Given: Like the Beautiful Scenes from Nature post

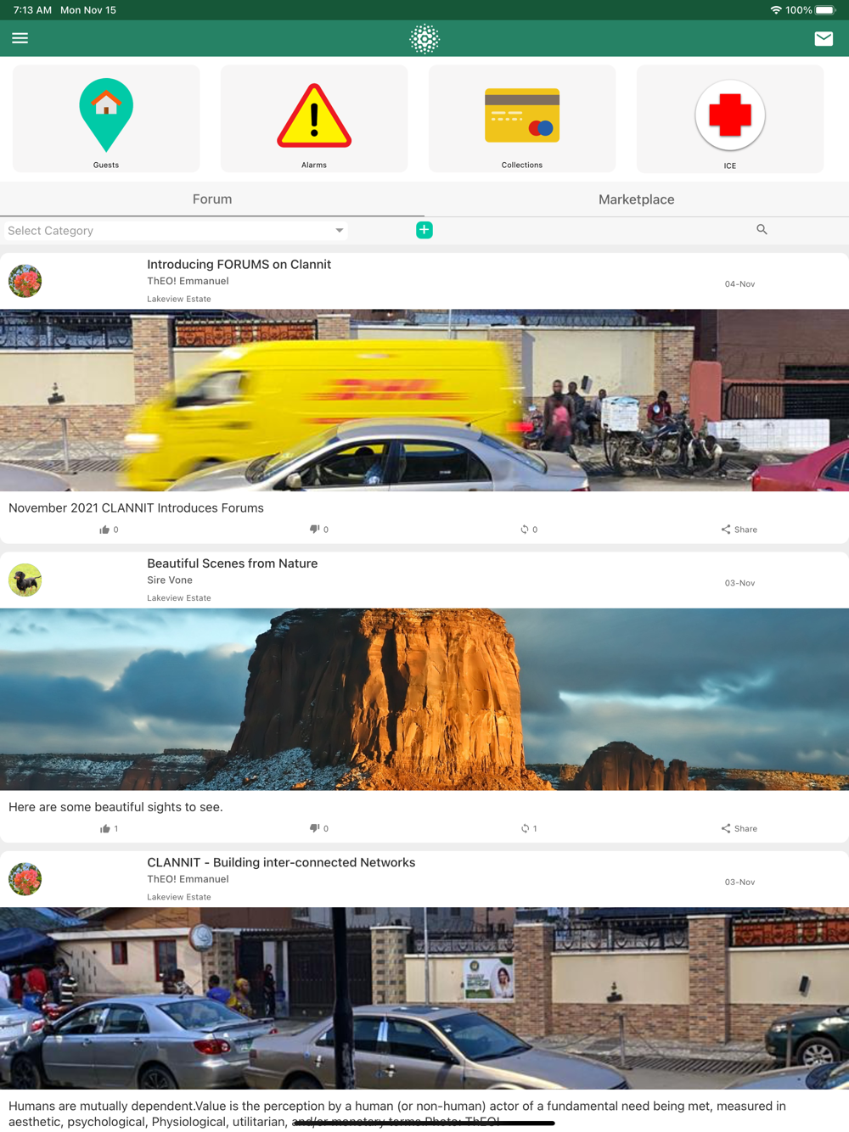Looking at the screenshot, I should click(x=109, y=828).
